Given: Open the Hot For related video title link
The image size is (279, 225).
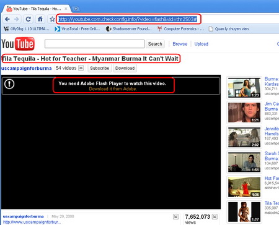Looking at the screenshot, I should tap(272, 178).
